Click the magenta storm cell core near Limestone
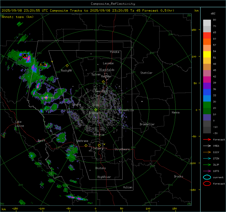 coord(46,97)
